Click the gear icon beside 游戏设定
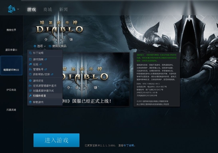This screenshot has height=153, width=218. click(30, 81)
